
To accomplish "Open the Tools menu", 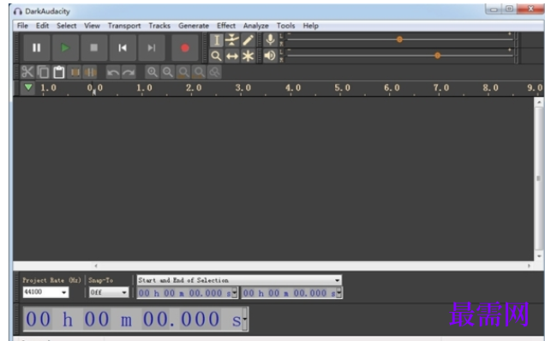I will 285,26.
